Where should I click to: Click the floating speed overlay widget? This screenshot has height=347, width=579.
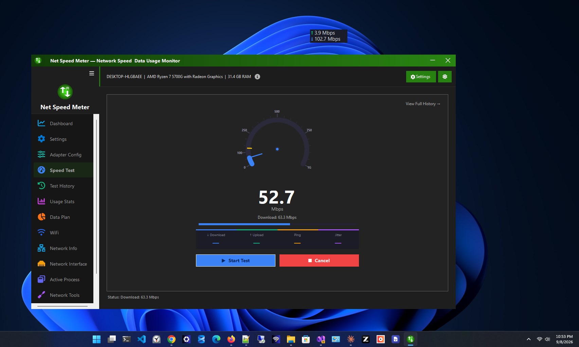coord(328,36)
